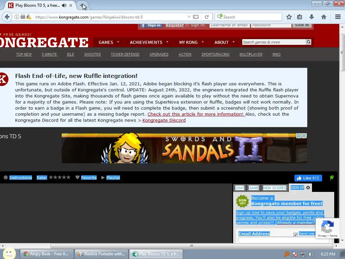Open the IDLE games category
Viewport: 345px width, 259px height.
(x=70, y=54)
